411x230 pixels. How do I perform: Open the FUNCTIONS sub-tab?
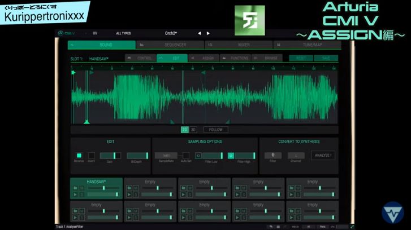coord(235,58)
